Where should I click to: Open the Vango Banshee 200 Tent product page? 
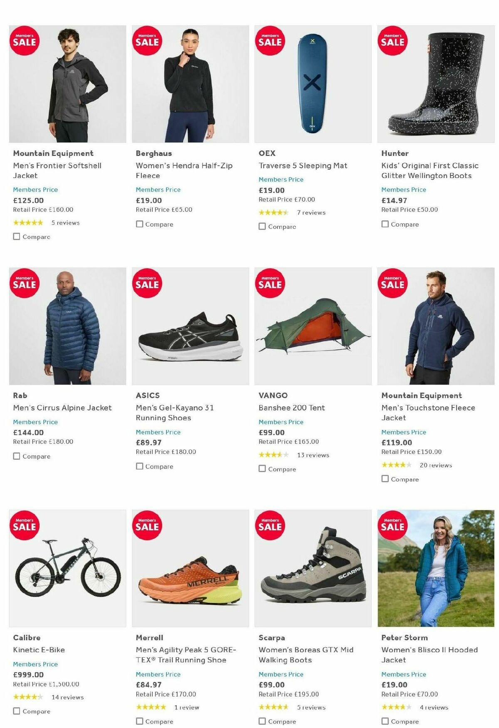[x=291, y=408]
